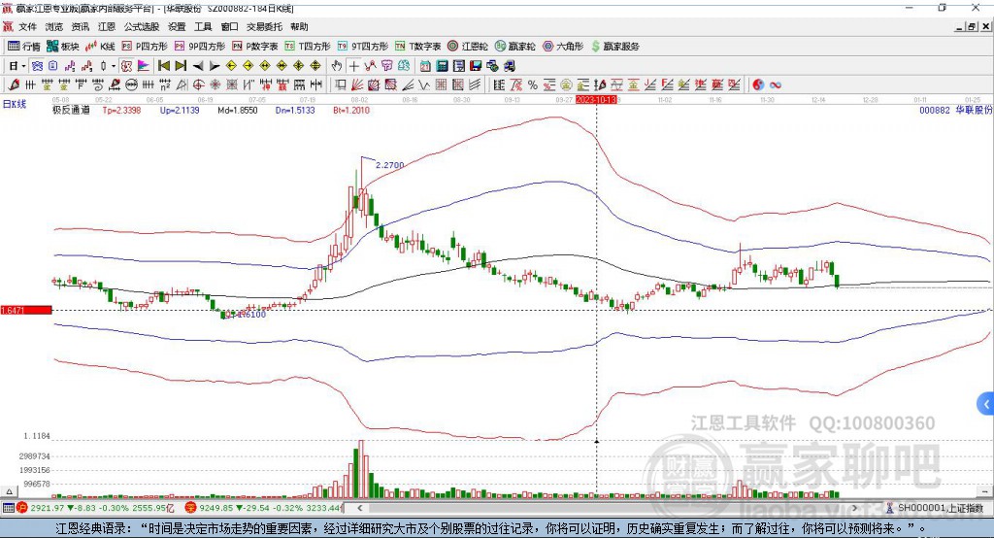Click the save floppy disk icon
Screen dimensions: 994x538
pyautogui.click(x=476, y=66)
